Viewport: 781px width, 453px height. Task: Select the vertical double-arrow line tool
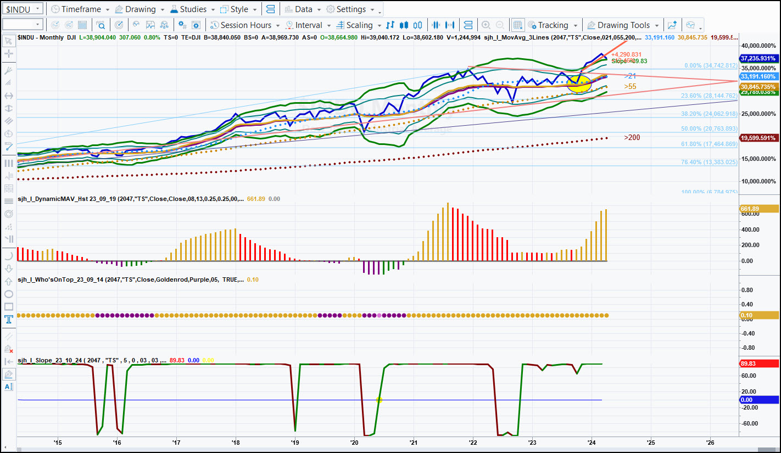tap(9, 109)
